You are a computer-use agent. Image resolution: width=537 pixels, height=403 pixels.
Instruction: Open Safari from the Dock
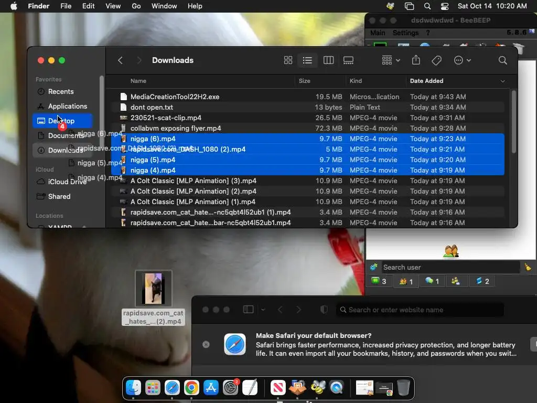point(172,388)
